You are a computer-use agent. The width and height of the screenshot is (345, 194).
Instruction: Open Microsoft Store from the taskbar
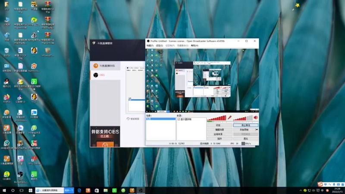97,191
